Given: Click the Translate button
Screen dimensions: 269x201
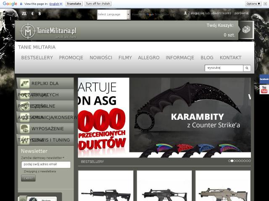Looking at the screenshot, I should click(74, 4).
